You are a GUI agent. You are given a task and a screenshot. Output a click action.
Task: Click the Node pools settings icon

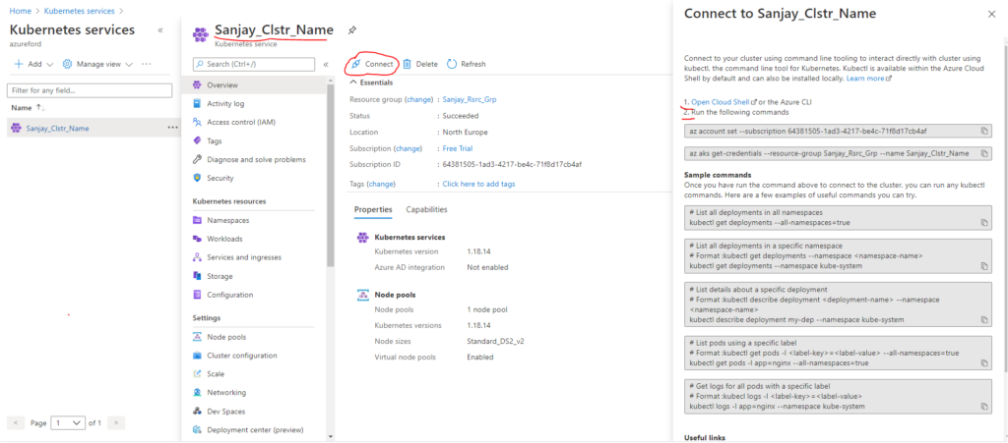197,337
